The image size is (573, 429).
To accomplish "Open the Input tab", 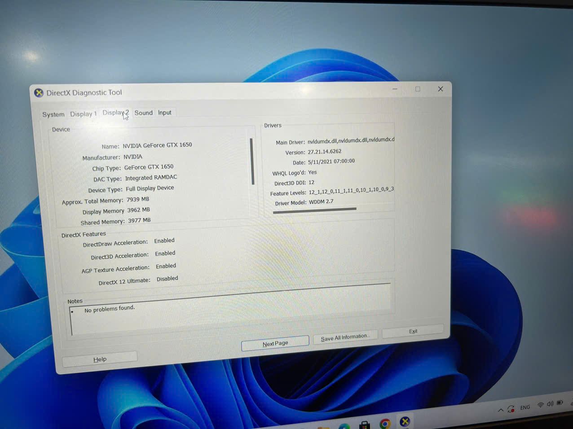I will [164, 113].
